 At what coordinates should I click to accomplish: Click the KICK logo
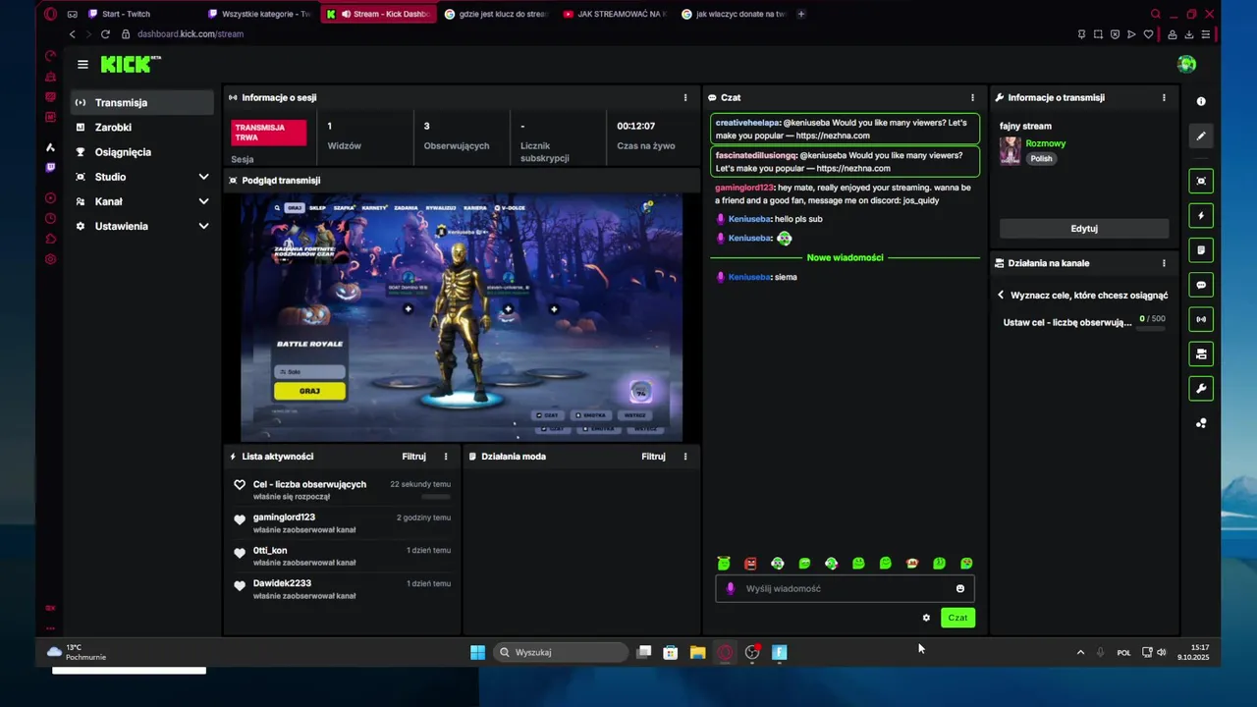[131, 64]
